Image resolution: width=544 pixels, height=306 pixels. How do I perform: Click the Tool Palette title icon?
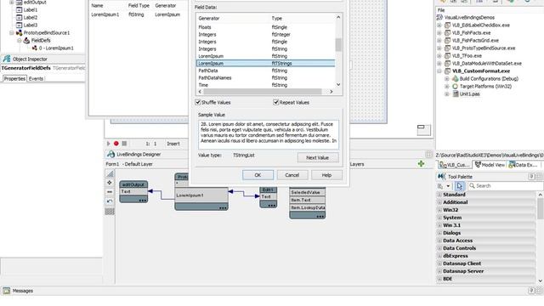[441, 176]
